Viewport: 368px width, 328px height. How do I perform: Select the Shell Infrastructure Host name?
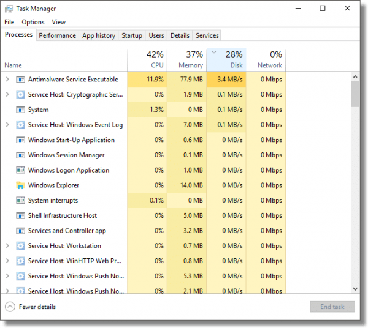point(63,215)
